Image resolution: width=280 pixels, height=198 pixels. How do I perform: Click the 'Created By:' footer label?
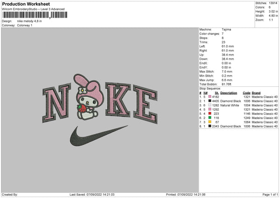click(10, 195)
